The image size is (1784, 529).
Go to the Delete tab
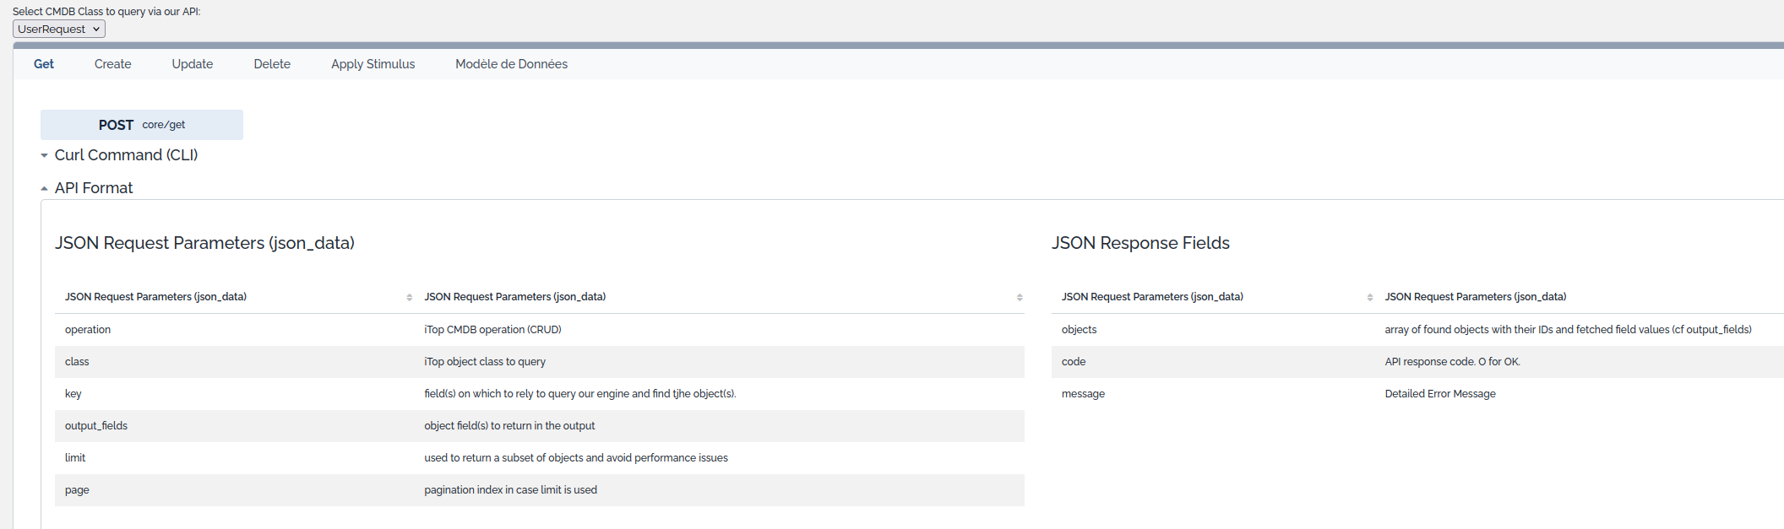point(272,64)
